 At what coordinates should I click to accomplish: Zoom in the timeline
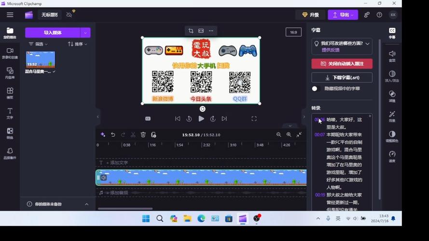(289, 134)
